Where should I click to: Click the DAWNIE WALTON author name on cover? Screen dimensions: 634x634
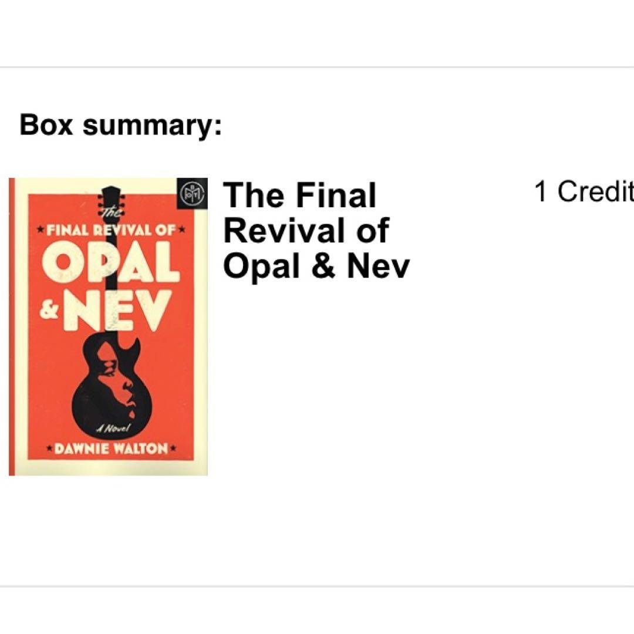[x=111, y=450]
